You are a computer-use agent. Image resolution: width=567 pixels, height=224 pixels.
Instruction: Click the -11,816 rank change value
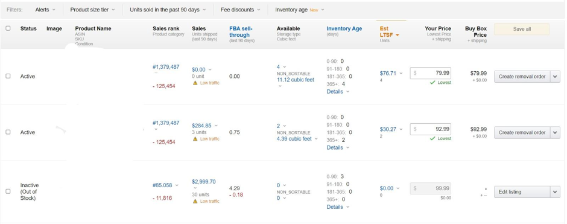click(x=162, y=198)
